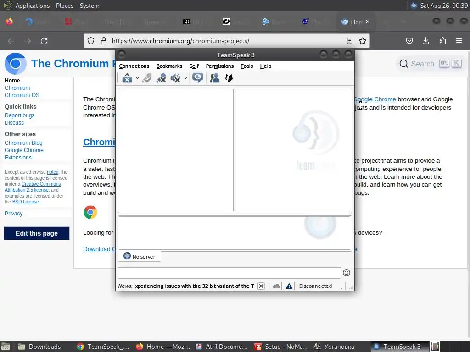Click the scrolling News ticker text
Viewport: 470px width, 352px height.
195,286
